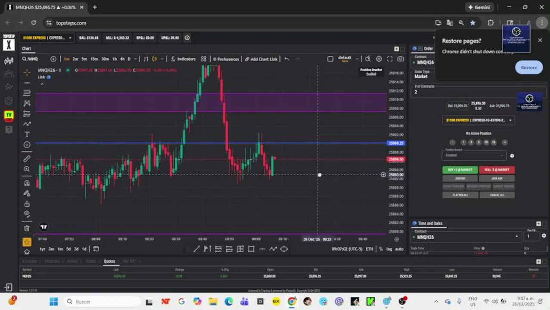Select the trend line drawing tool

click(x=27, y=83)
